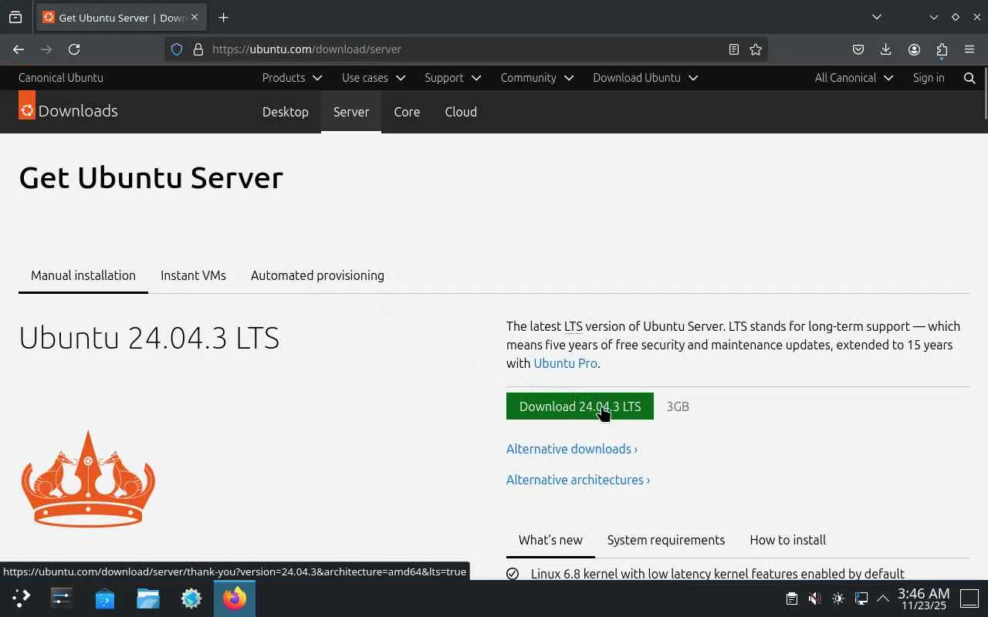The image size is (988, 617).
Task: Open the screen brightness tray control
Action: [838, 598]
